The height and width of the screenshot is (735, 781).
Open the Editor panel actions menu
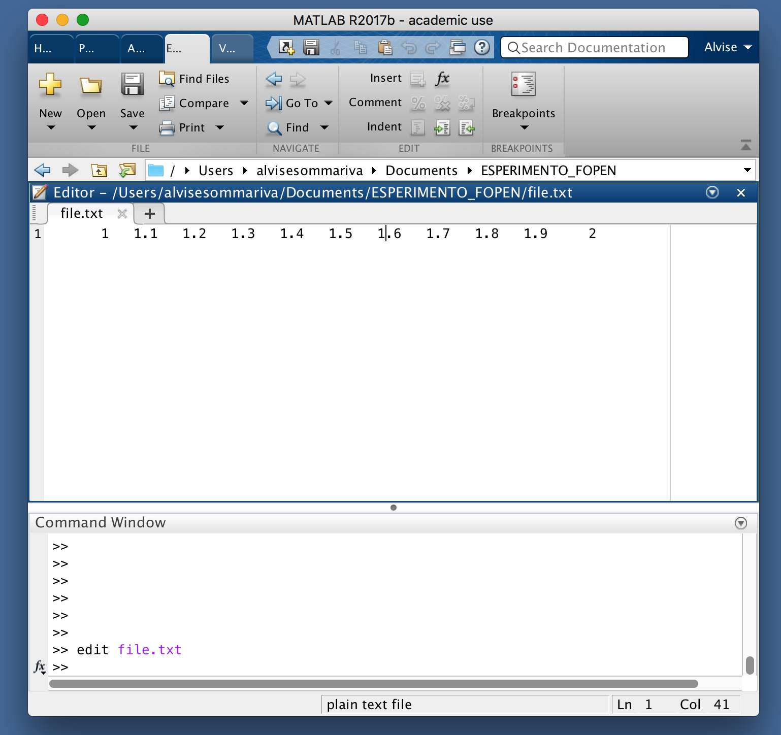pos(712,192)
